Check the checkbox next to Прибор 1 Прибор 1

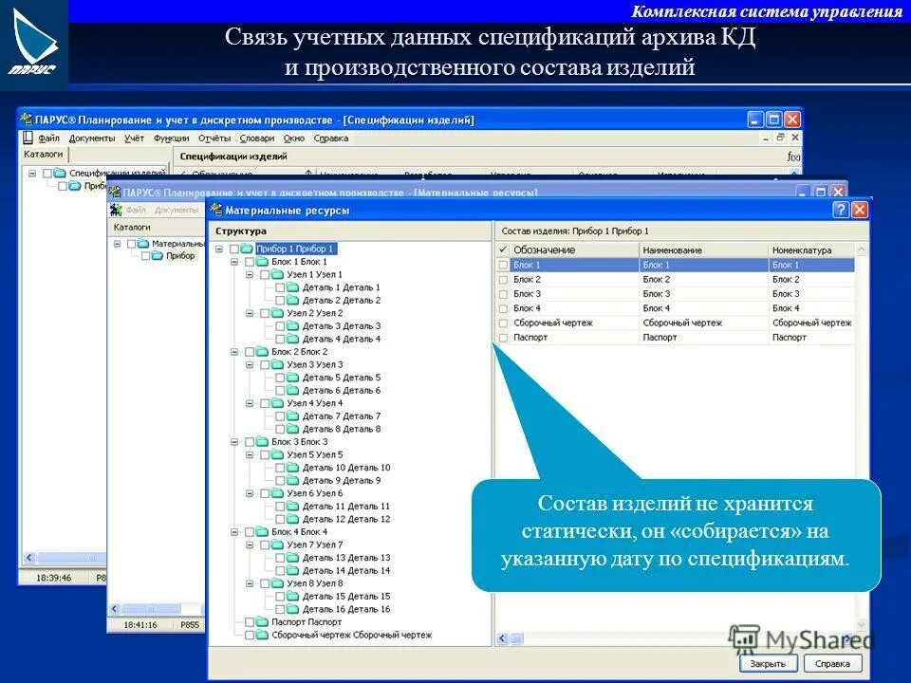coord(234,249)
